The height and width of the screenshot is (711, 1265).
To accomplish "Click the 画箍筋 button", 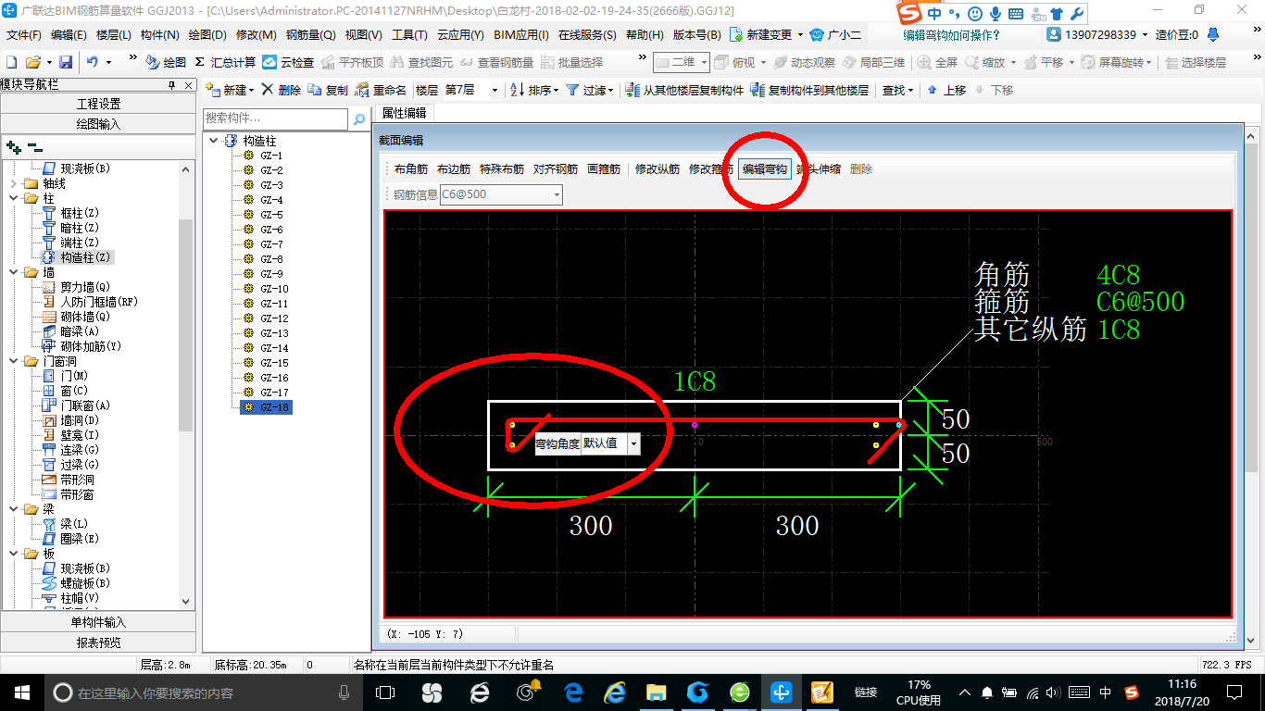I will point(604,169).
